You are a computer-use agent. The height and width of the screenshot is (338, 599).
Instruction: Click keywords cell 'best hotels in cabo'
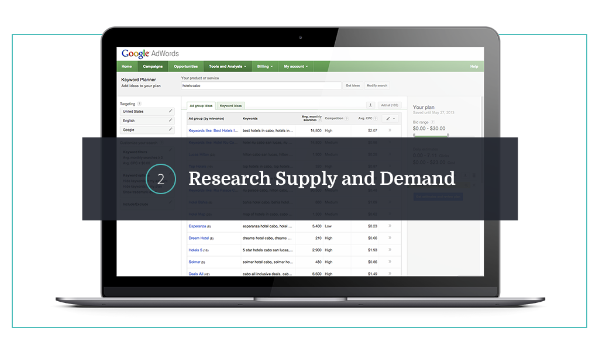pyautogui.click(x=268, y=130)
